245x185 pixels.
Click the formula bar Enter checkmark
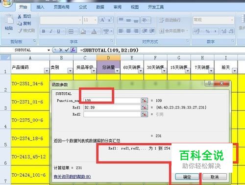[67, 50]
